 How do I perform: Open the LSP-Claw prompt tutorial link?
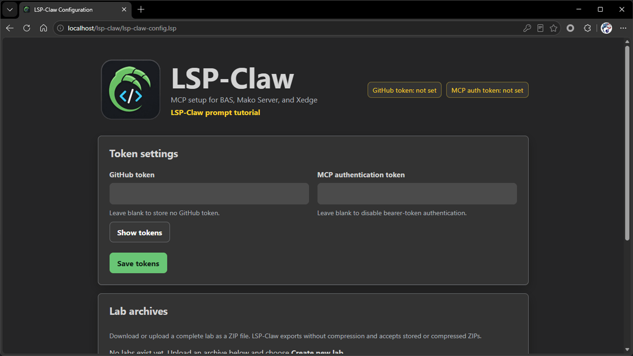click(x=216, y=112)
